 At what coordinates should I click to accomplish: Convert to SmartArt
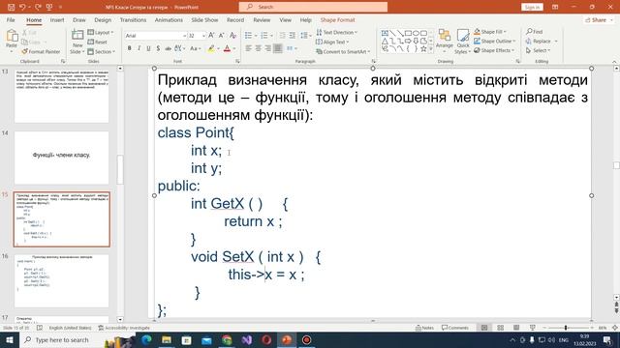pyautogui.click(x=343, y=51)
